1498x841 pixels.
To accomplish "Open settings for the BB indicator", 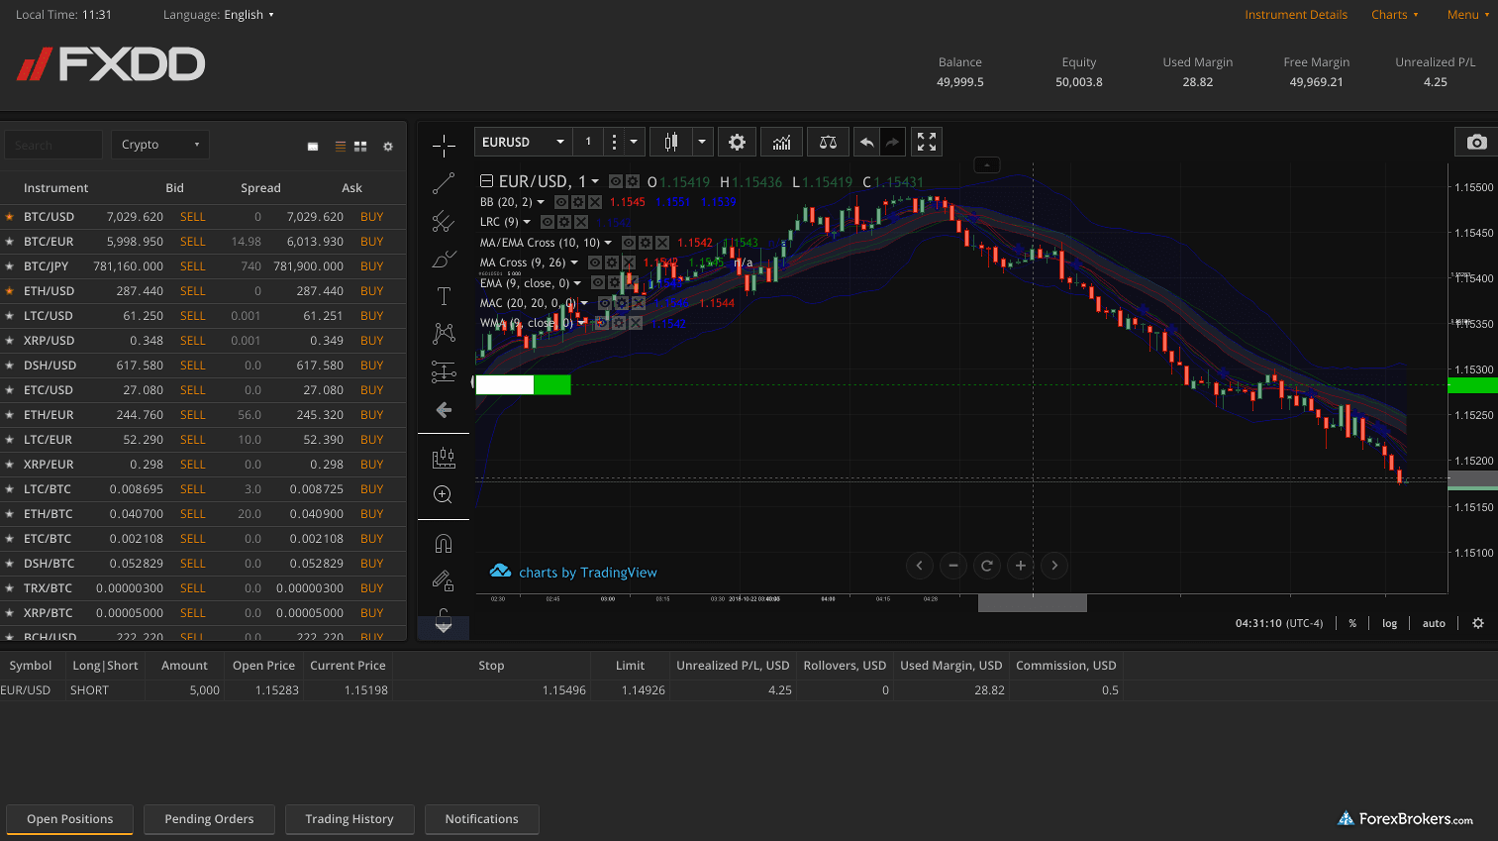I will [x=578, y=202].
